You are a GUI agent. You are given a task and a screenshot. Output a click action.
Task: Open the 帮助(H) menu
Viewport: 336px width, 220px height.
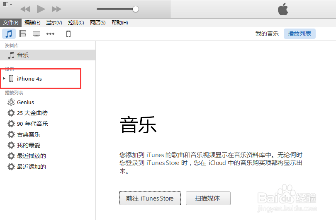pos(120,23)
